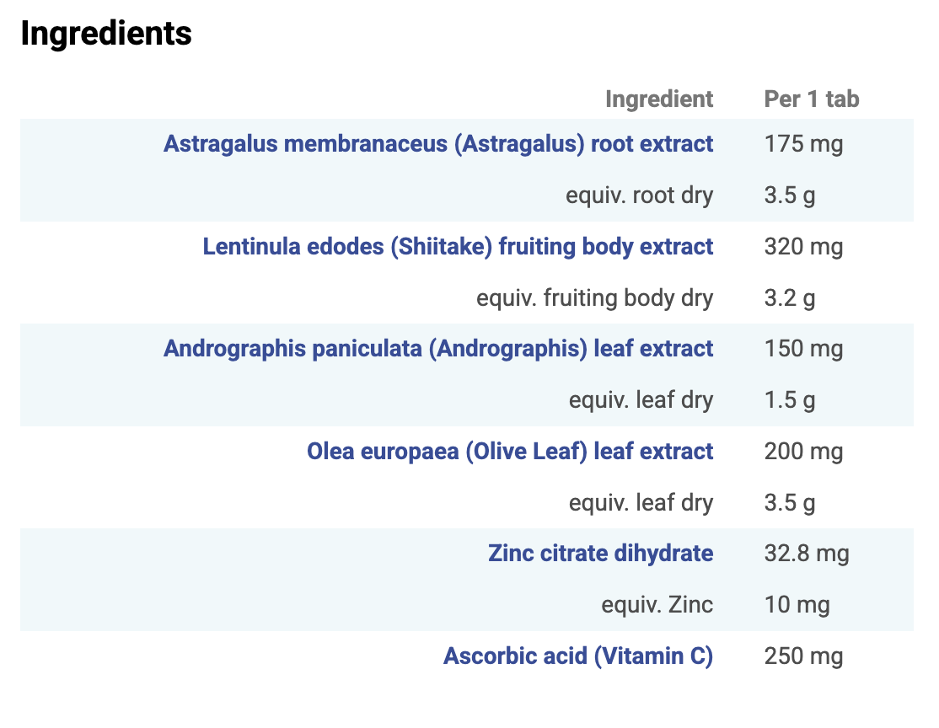Screen dimensions: 939x728
Task: Click the 175 mg Astragalus amount
Action: tap(803, 144)
